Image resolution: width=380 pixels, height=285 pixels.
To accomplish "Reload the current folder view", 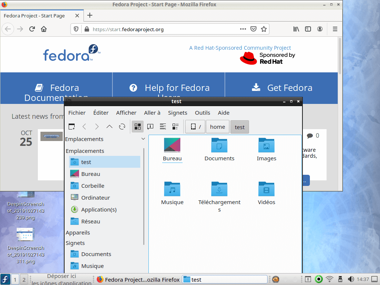I will [122, 127].
